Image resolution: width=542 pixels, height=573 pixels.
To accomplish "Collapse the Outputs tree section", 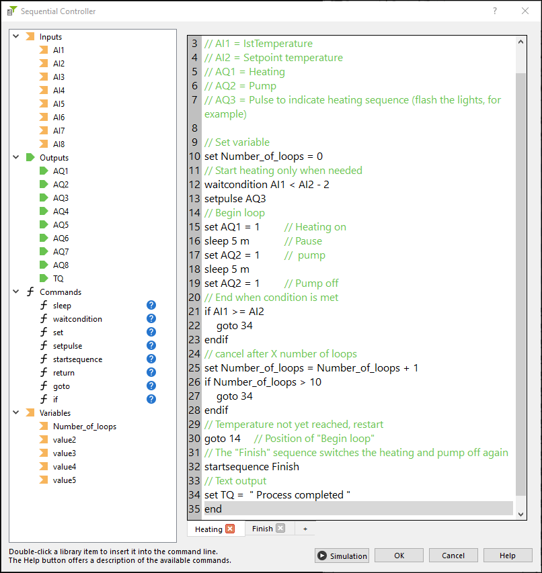I will (15, 158).
